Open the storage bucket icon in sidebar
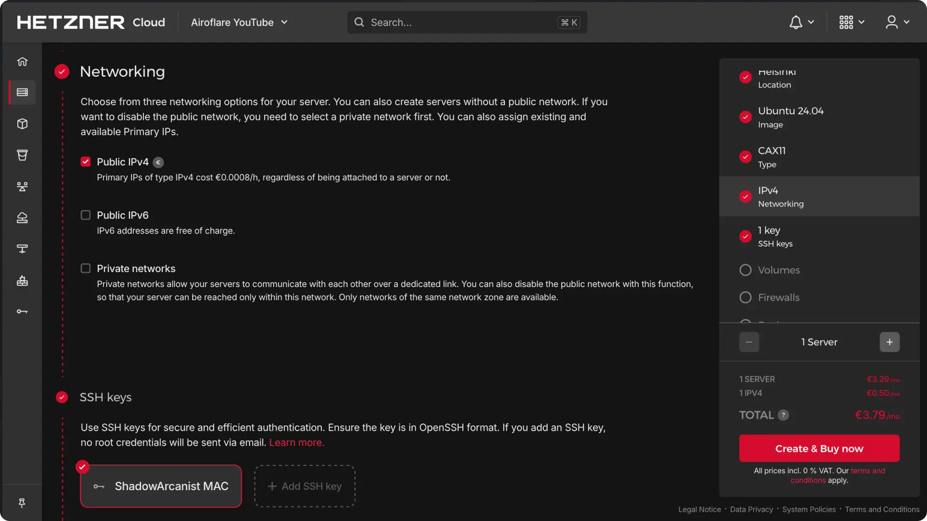This screenshot has height=521, width=927. (x=22, y=155)
